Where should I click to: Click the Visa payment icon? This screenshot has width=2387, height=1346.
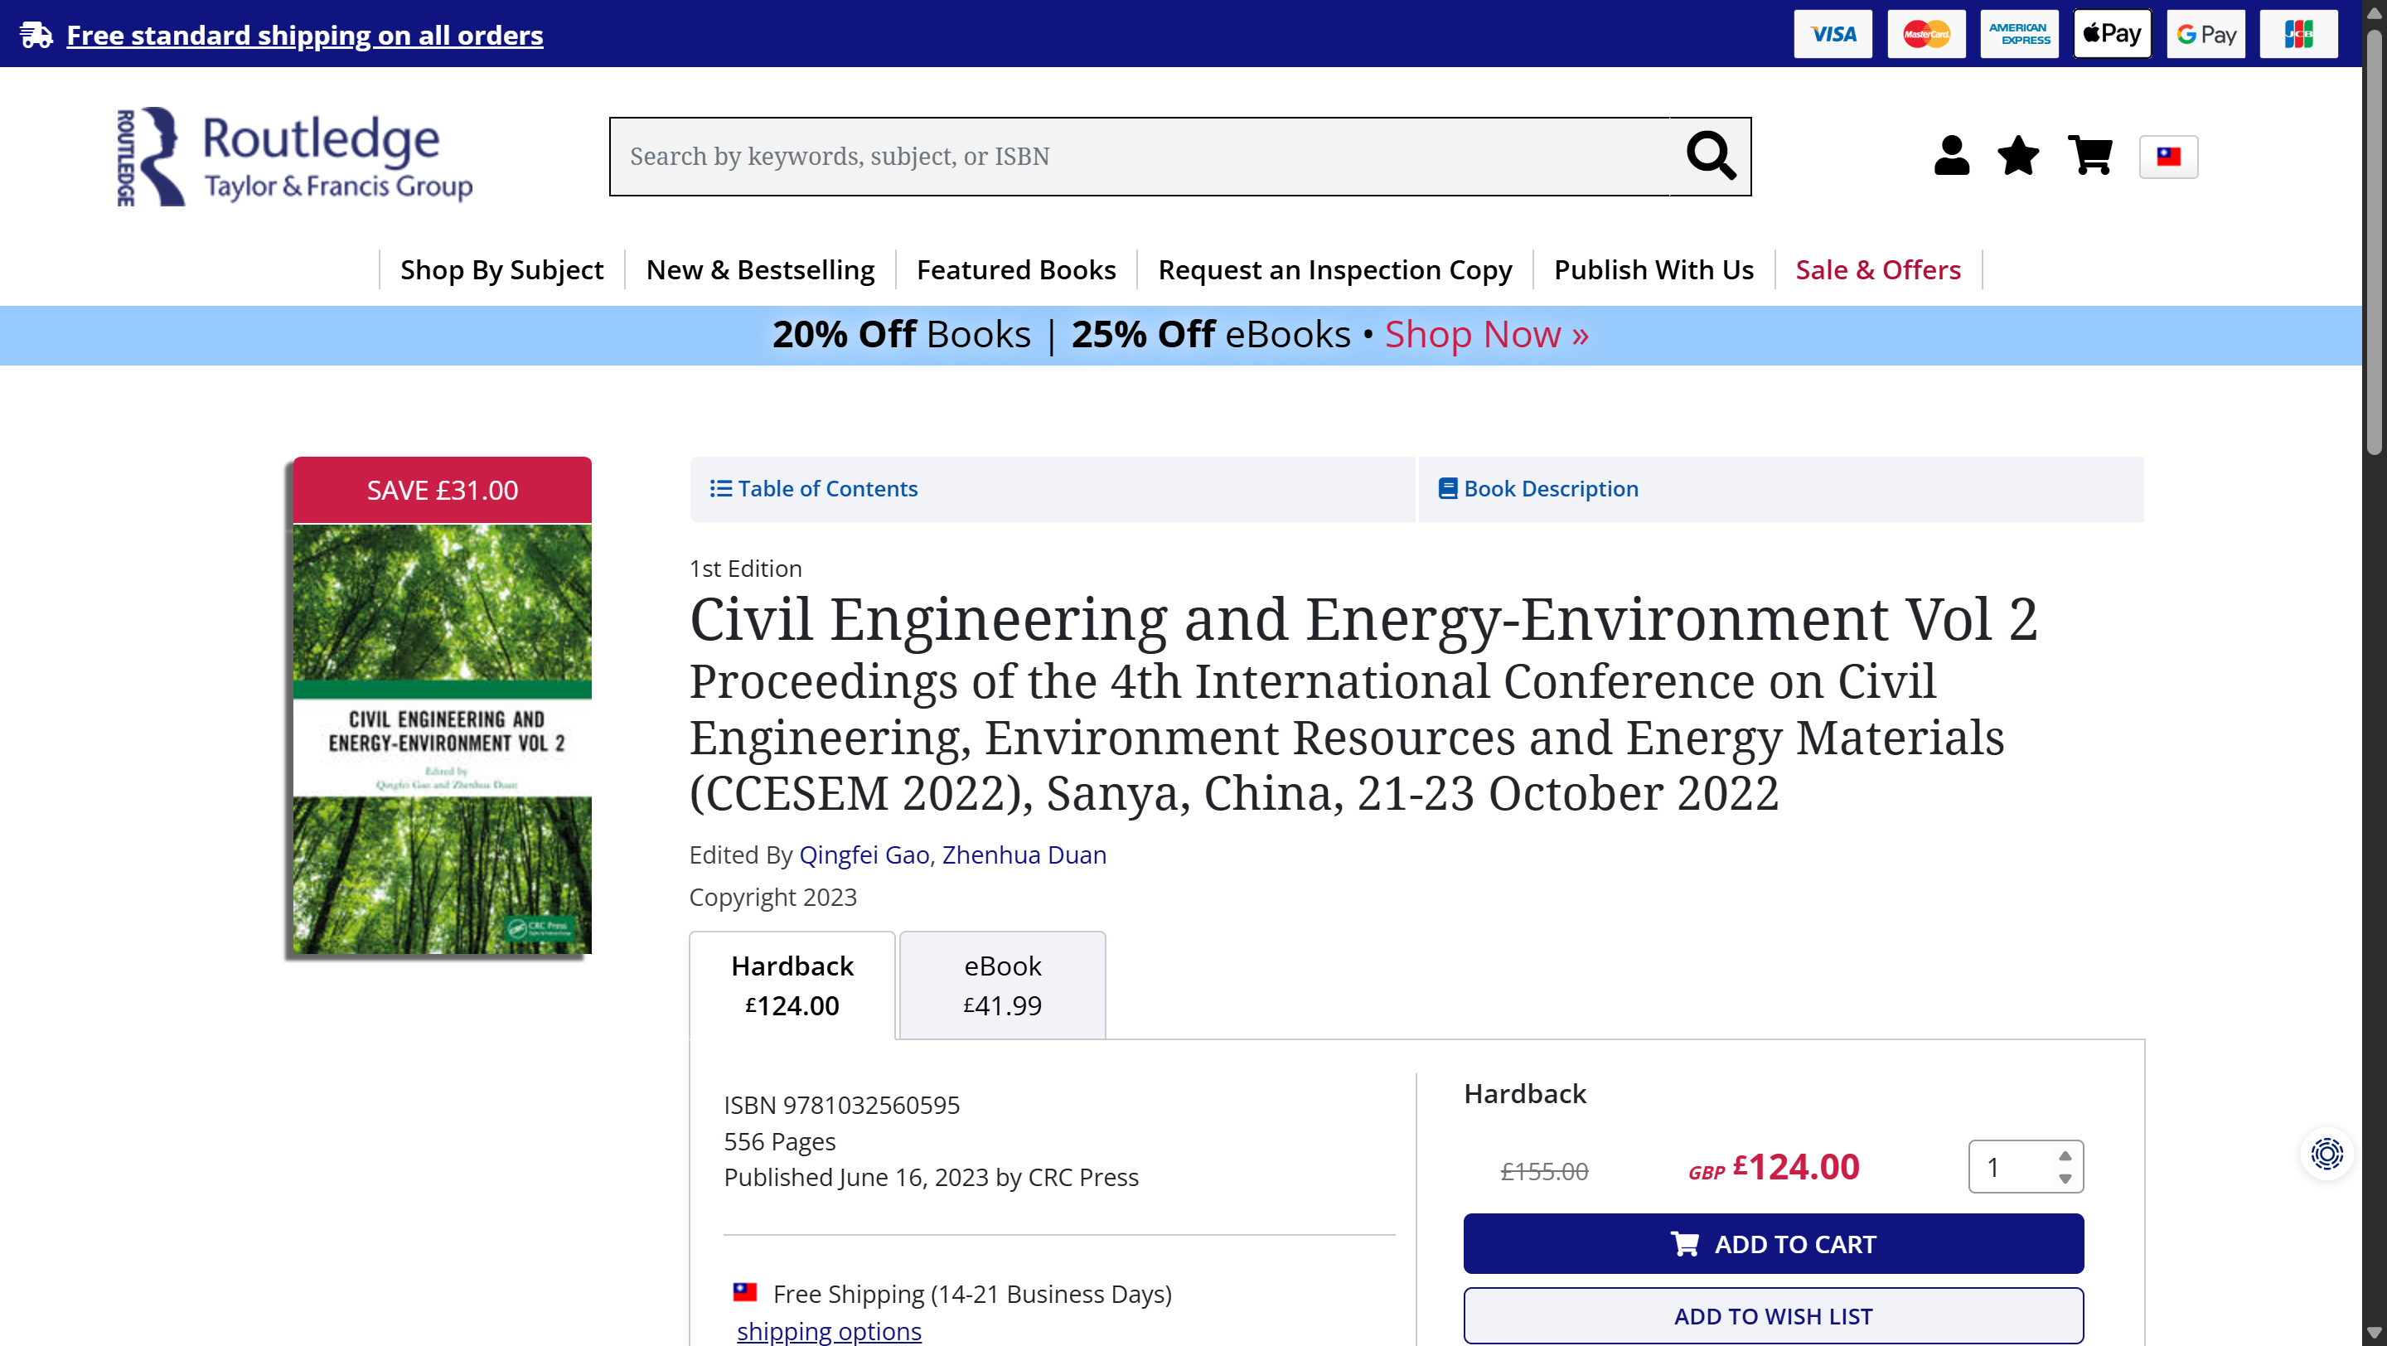(1833, 34)
